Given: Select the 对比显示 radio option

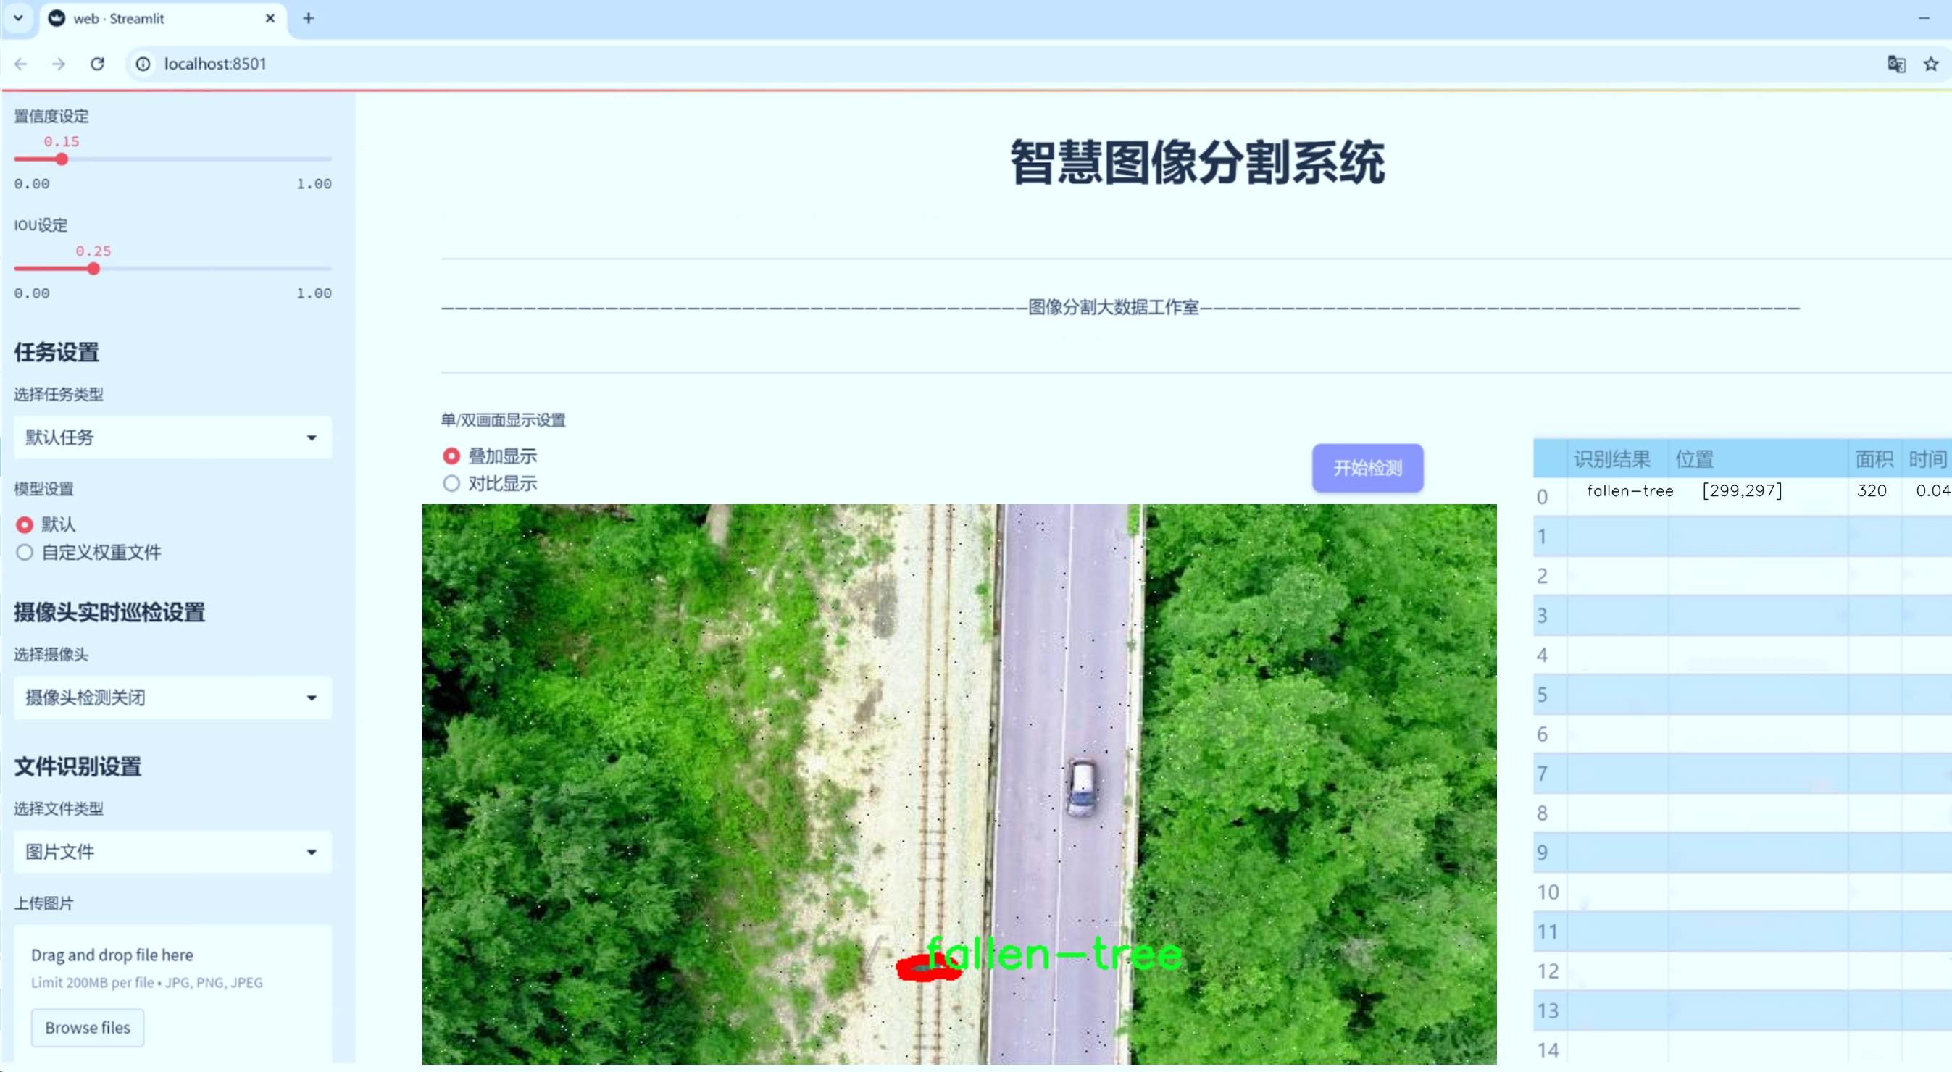Looking at the screenshot, I should (491, 483).
